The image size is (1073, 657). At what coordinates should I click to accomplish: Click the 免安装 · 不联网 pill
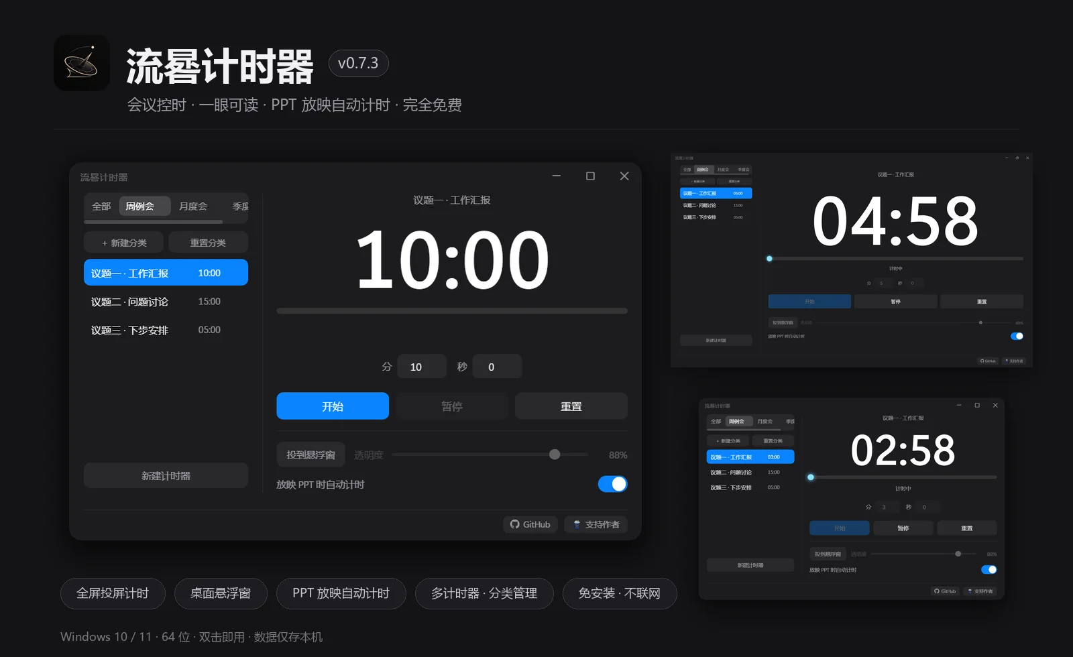pos(620,593)
